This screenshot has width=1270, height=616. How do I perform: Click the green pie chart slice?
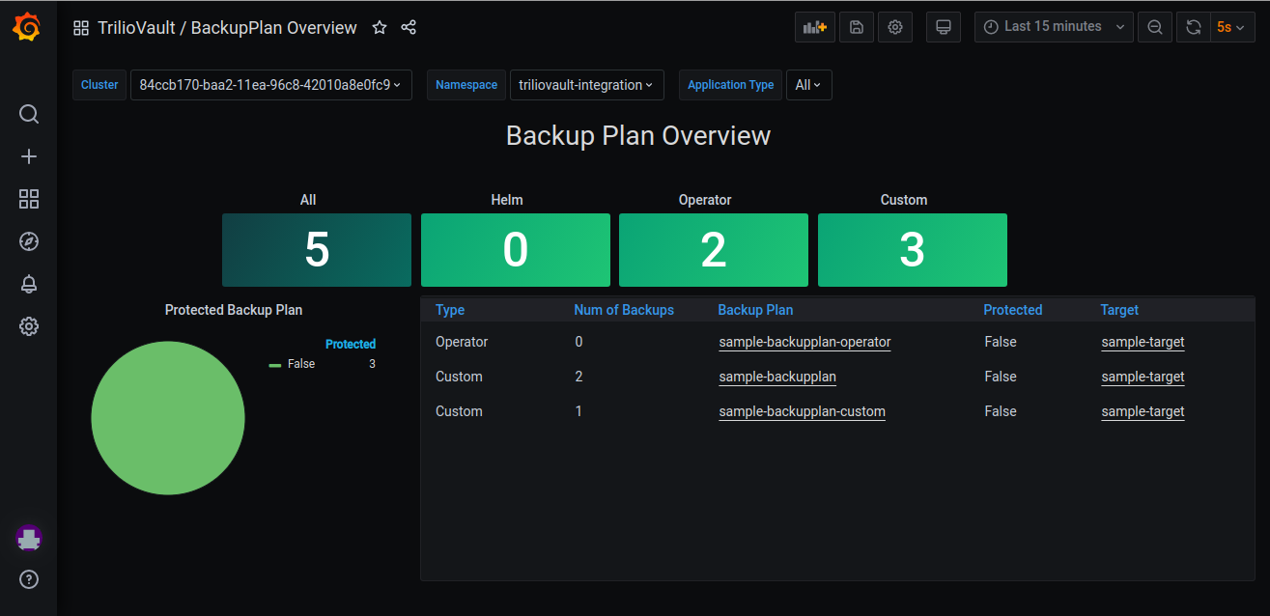(x=168, y=418)
